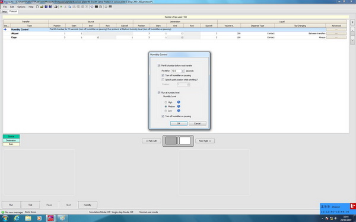Open the Edit menu
The image size is (356, 222).
point(12,7)
